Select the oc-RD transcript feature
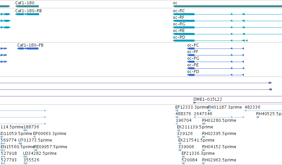The image size is (282, 165). click(x=210, y=41)
